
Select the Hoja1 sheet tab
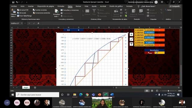(x=26, y=87)
